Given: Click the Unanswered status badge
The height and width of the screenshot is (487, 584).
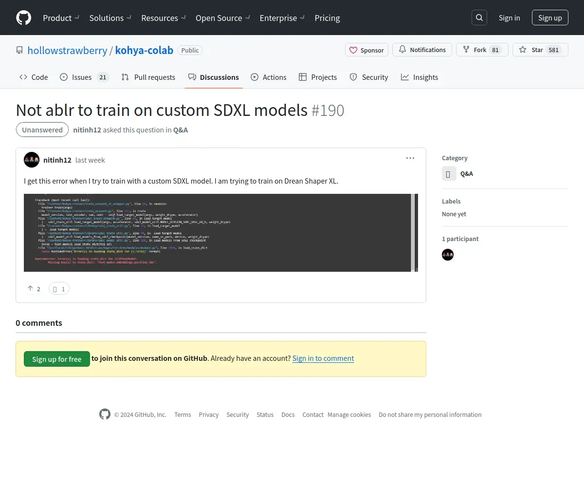Looking at the screenshot, I should point(42,130).
